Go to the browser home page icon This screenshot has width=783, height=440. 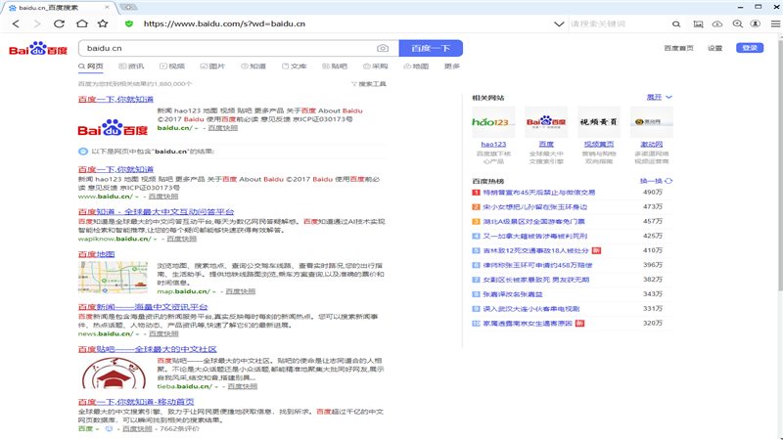(x=81, y=22)
